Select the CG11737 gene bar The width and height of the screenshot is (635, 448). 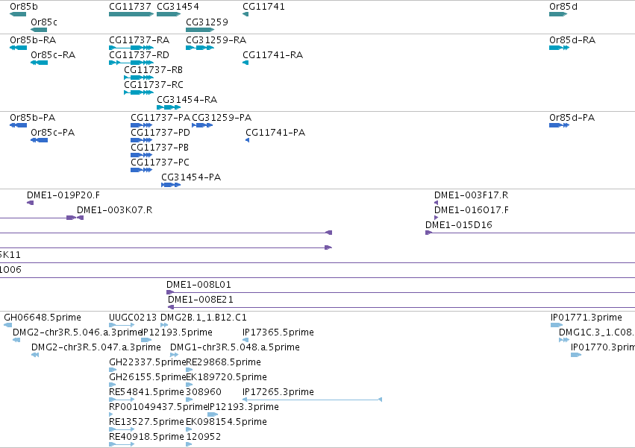click(131, 14)
